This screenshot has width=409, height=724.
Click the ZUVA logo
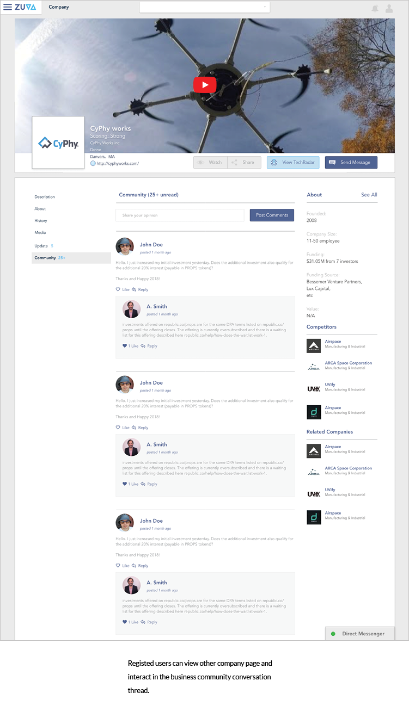[x=26, y=7]
